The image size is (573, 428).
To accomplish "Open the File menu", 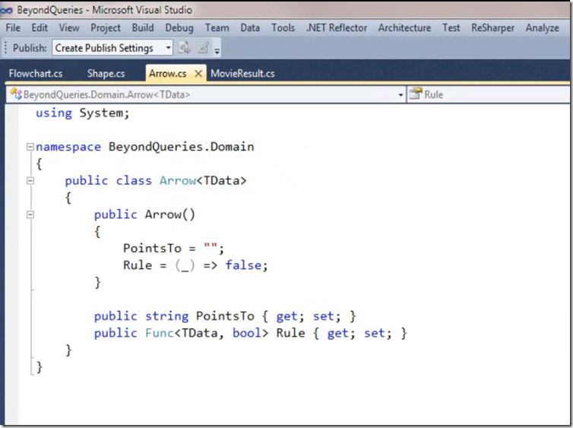I will 13,28.
